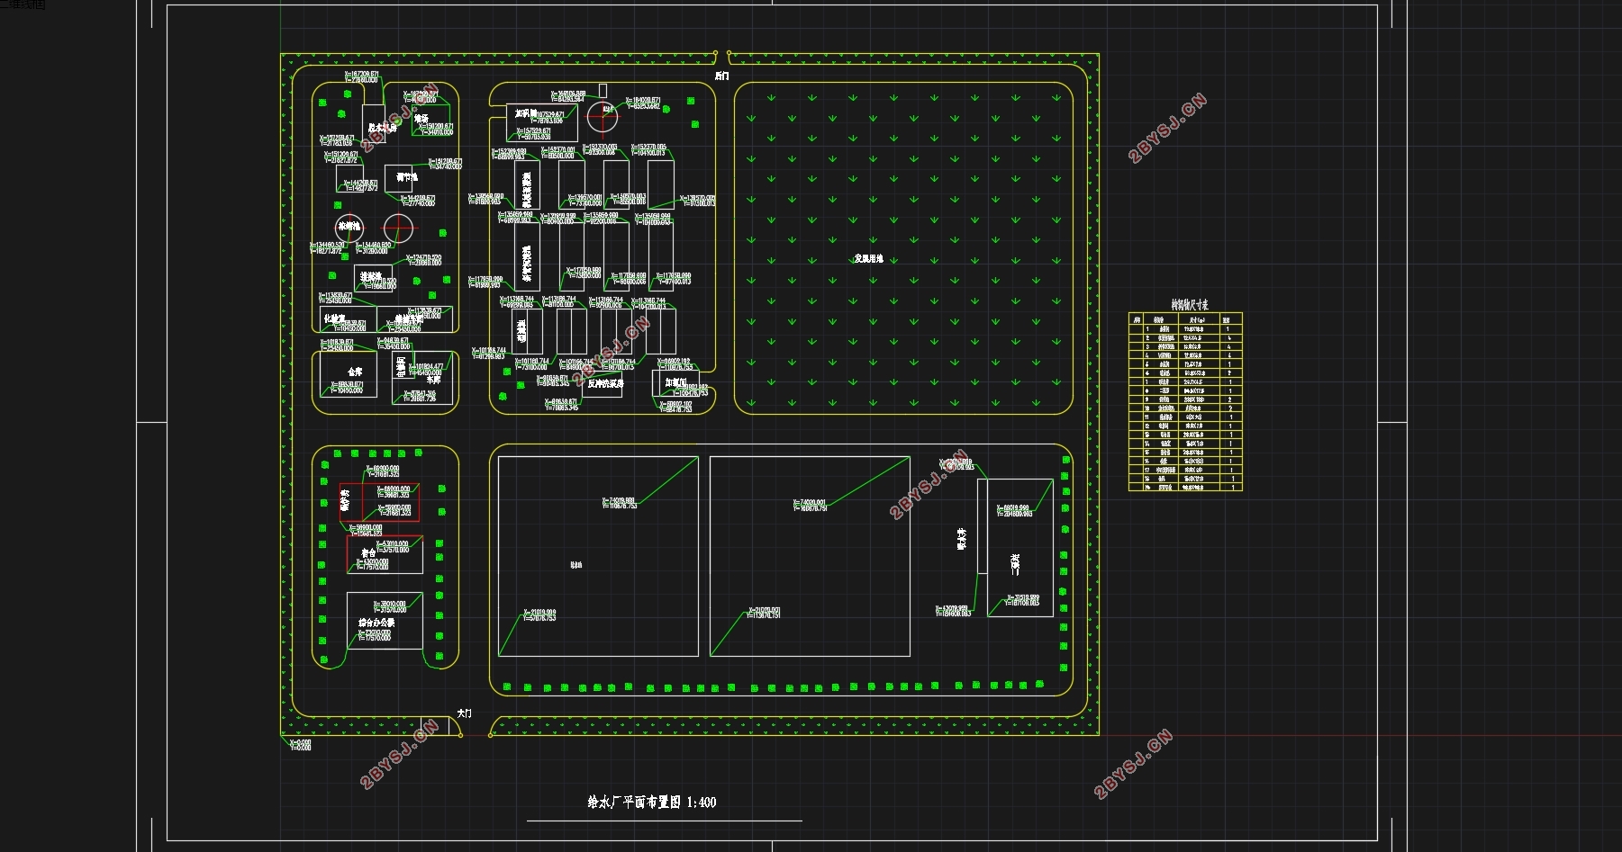The width and height of the screenshot is (1622, 852).
Task: Click the 加氯间 building label
Action: tap(676, 382)
